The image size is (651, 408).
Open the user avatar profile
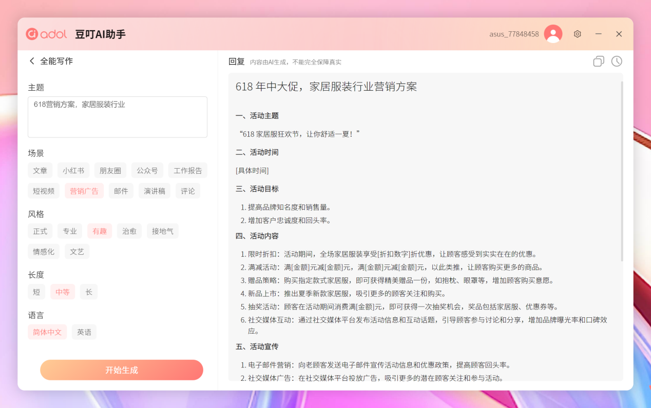coord(553,34)
